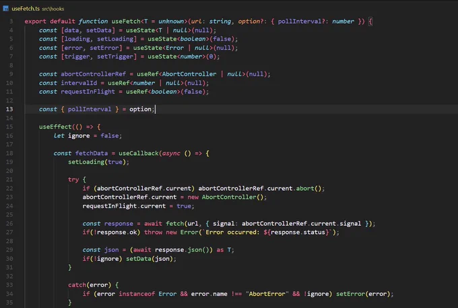
Task: Click 'new AbortController()' on line 23
Action: point(225,197)
